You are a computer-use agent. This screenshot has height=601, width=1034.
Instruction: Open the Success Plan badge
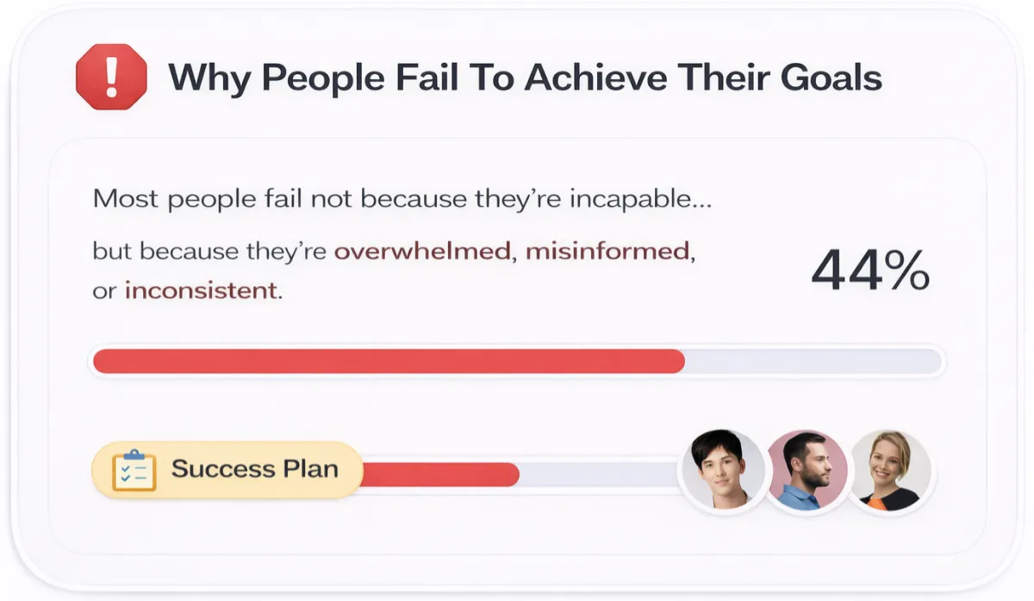pyautogui.click(x=227, y=470)
